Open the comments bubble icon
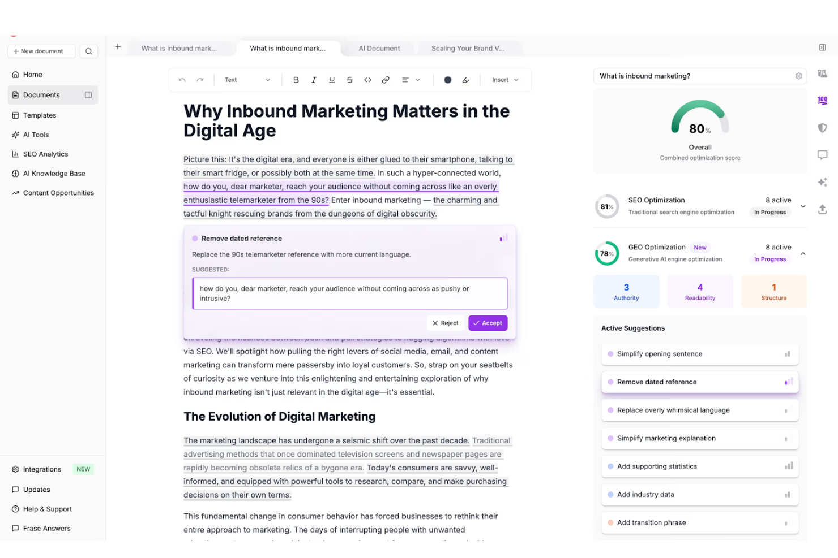Viewport: 838px width, 558px height. tap(822, 155)
